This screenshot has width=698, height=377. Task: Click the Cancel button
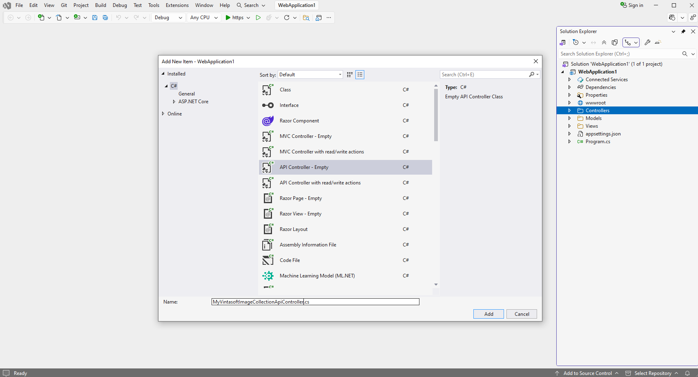pyautogui.click(x=522, y=314)
